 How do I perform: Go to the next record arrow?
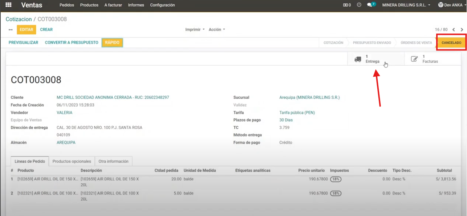pos(462,30)
